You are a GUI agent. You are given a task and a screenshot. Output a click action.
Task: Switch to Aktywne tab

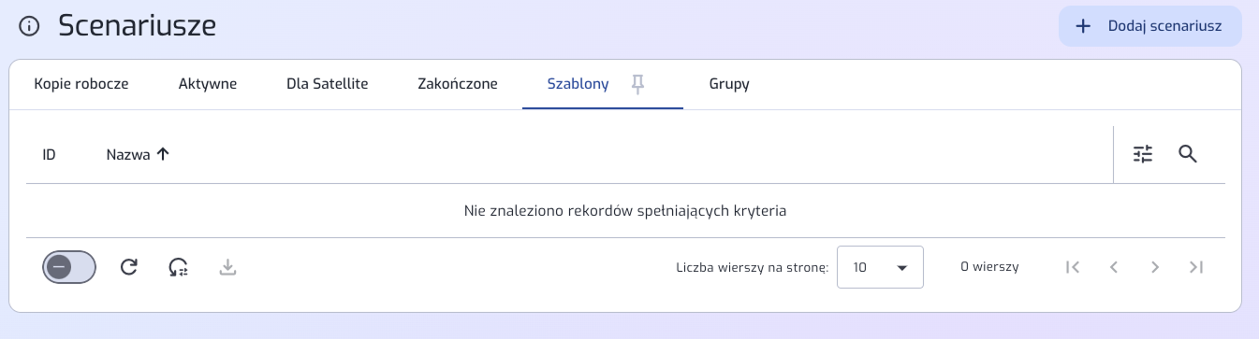point(208,84)
